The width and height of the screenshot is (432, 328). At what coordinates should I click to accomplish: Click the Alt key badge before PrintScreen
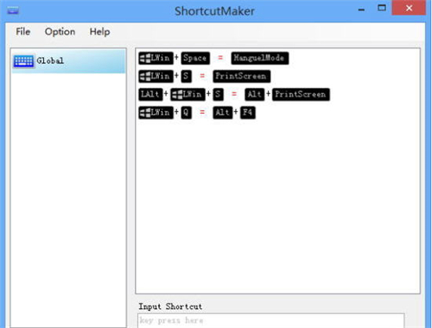255,94
